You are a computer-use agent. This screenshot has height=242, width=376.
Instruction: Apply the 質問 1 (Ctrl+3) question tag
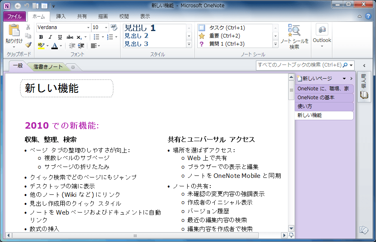click(221, 44)
